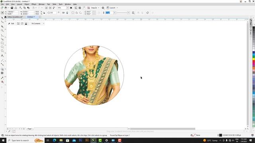Toggle Lock Contents to PowerClip
This screenshot has height=143, width=255.
click(x=26, y=23)
